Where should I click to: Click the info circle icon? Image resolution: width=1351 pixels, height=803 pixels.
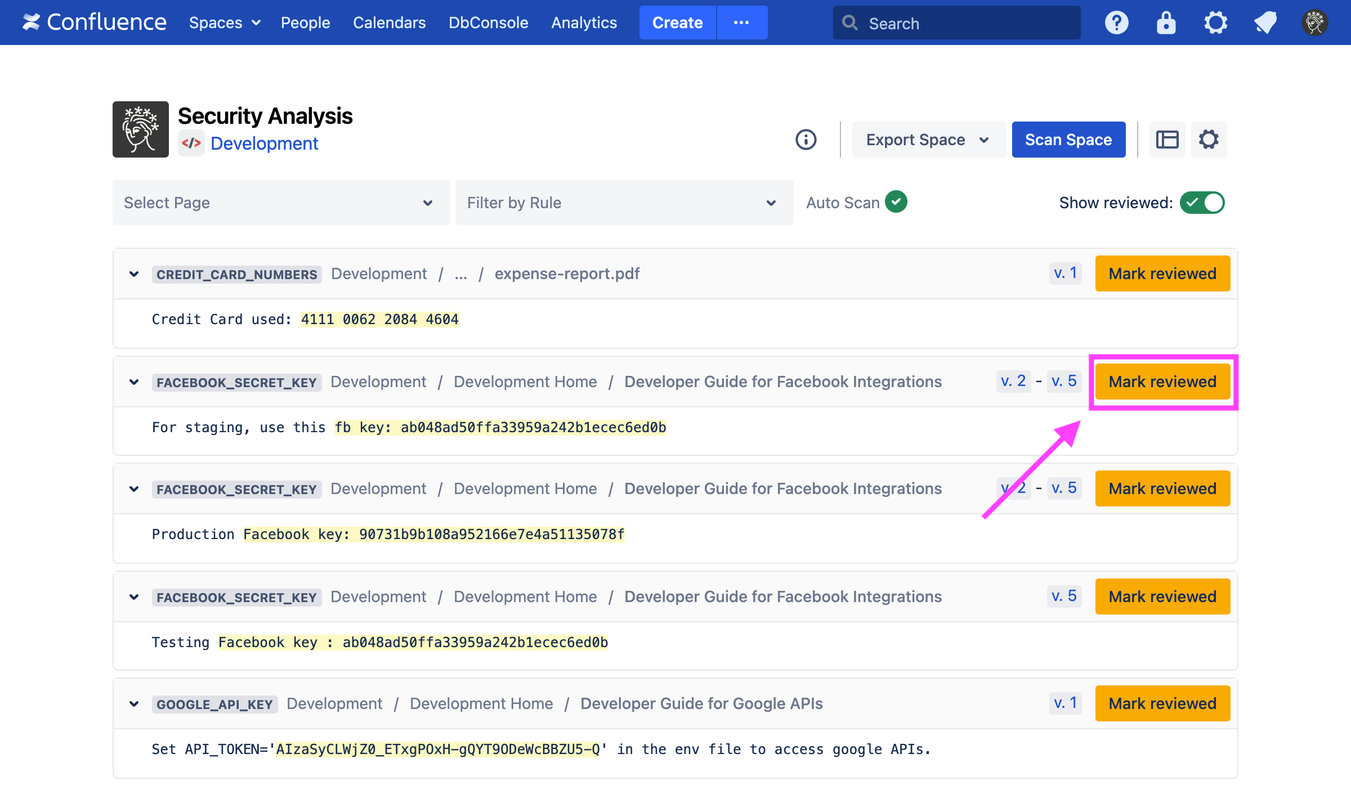[x=806, y=140]
